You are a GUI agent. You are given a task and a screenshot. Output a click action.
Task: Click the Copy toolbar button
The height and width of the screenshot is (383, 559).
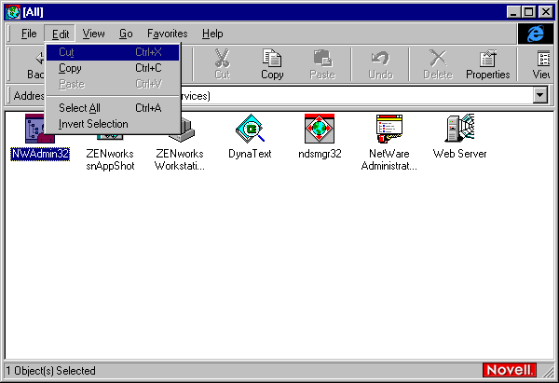point(272,64)
